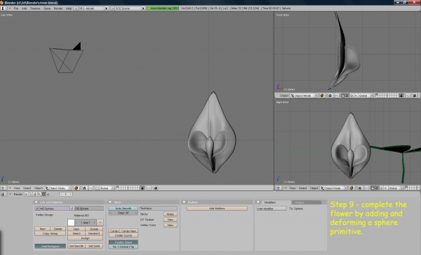The width and height of the screenshot is (421, 255).
Task: Select translate manipulator triangle in front viewport header
Action: pos(347,96)
